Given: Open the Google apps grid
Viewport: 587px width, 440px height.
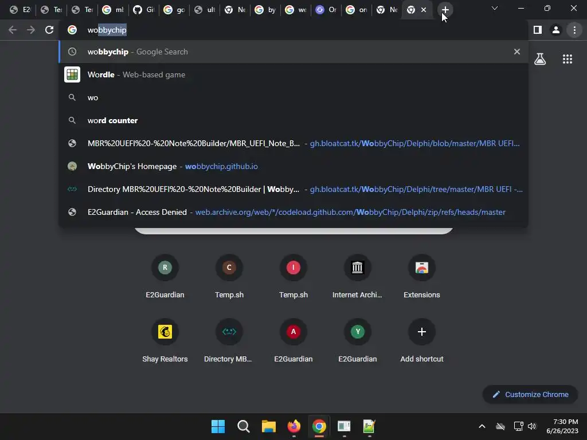Looking at the screenshot, I should point(568,59).
